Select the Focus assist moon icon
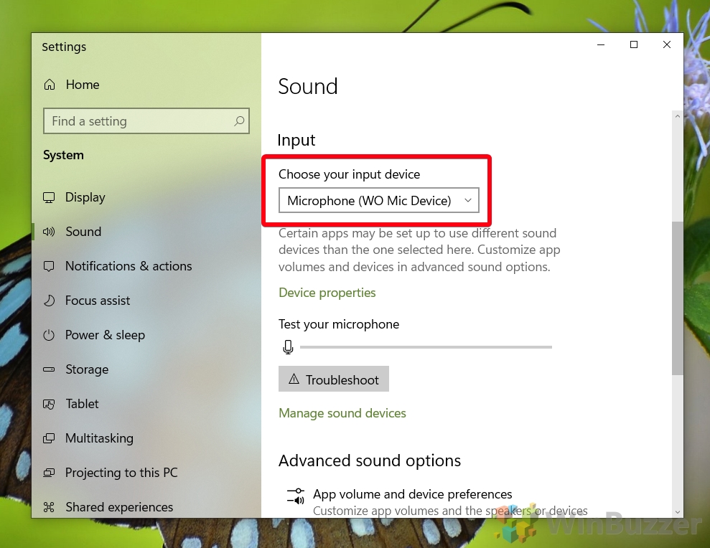710x548 pixels. pos(49,301)
